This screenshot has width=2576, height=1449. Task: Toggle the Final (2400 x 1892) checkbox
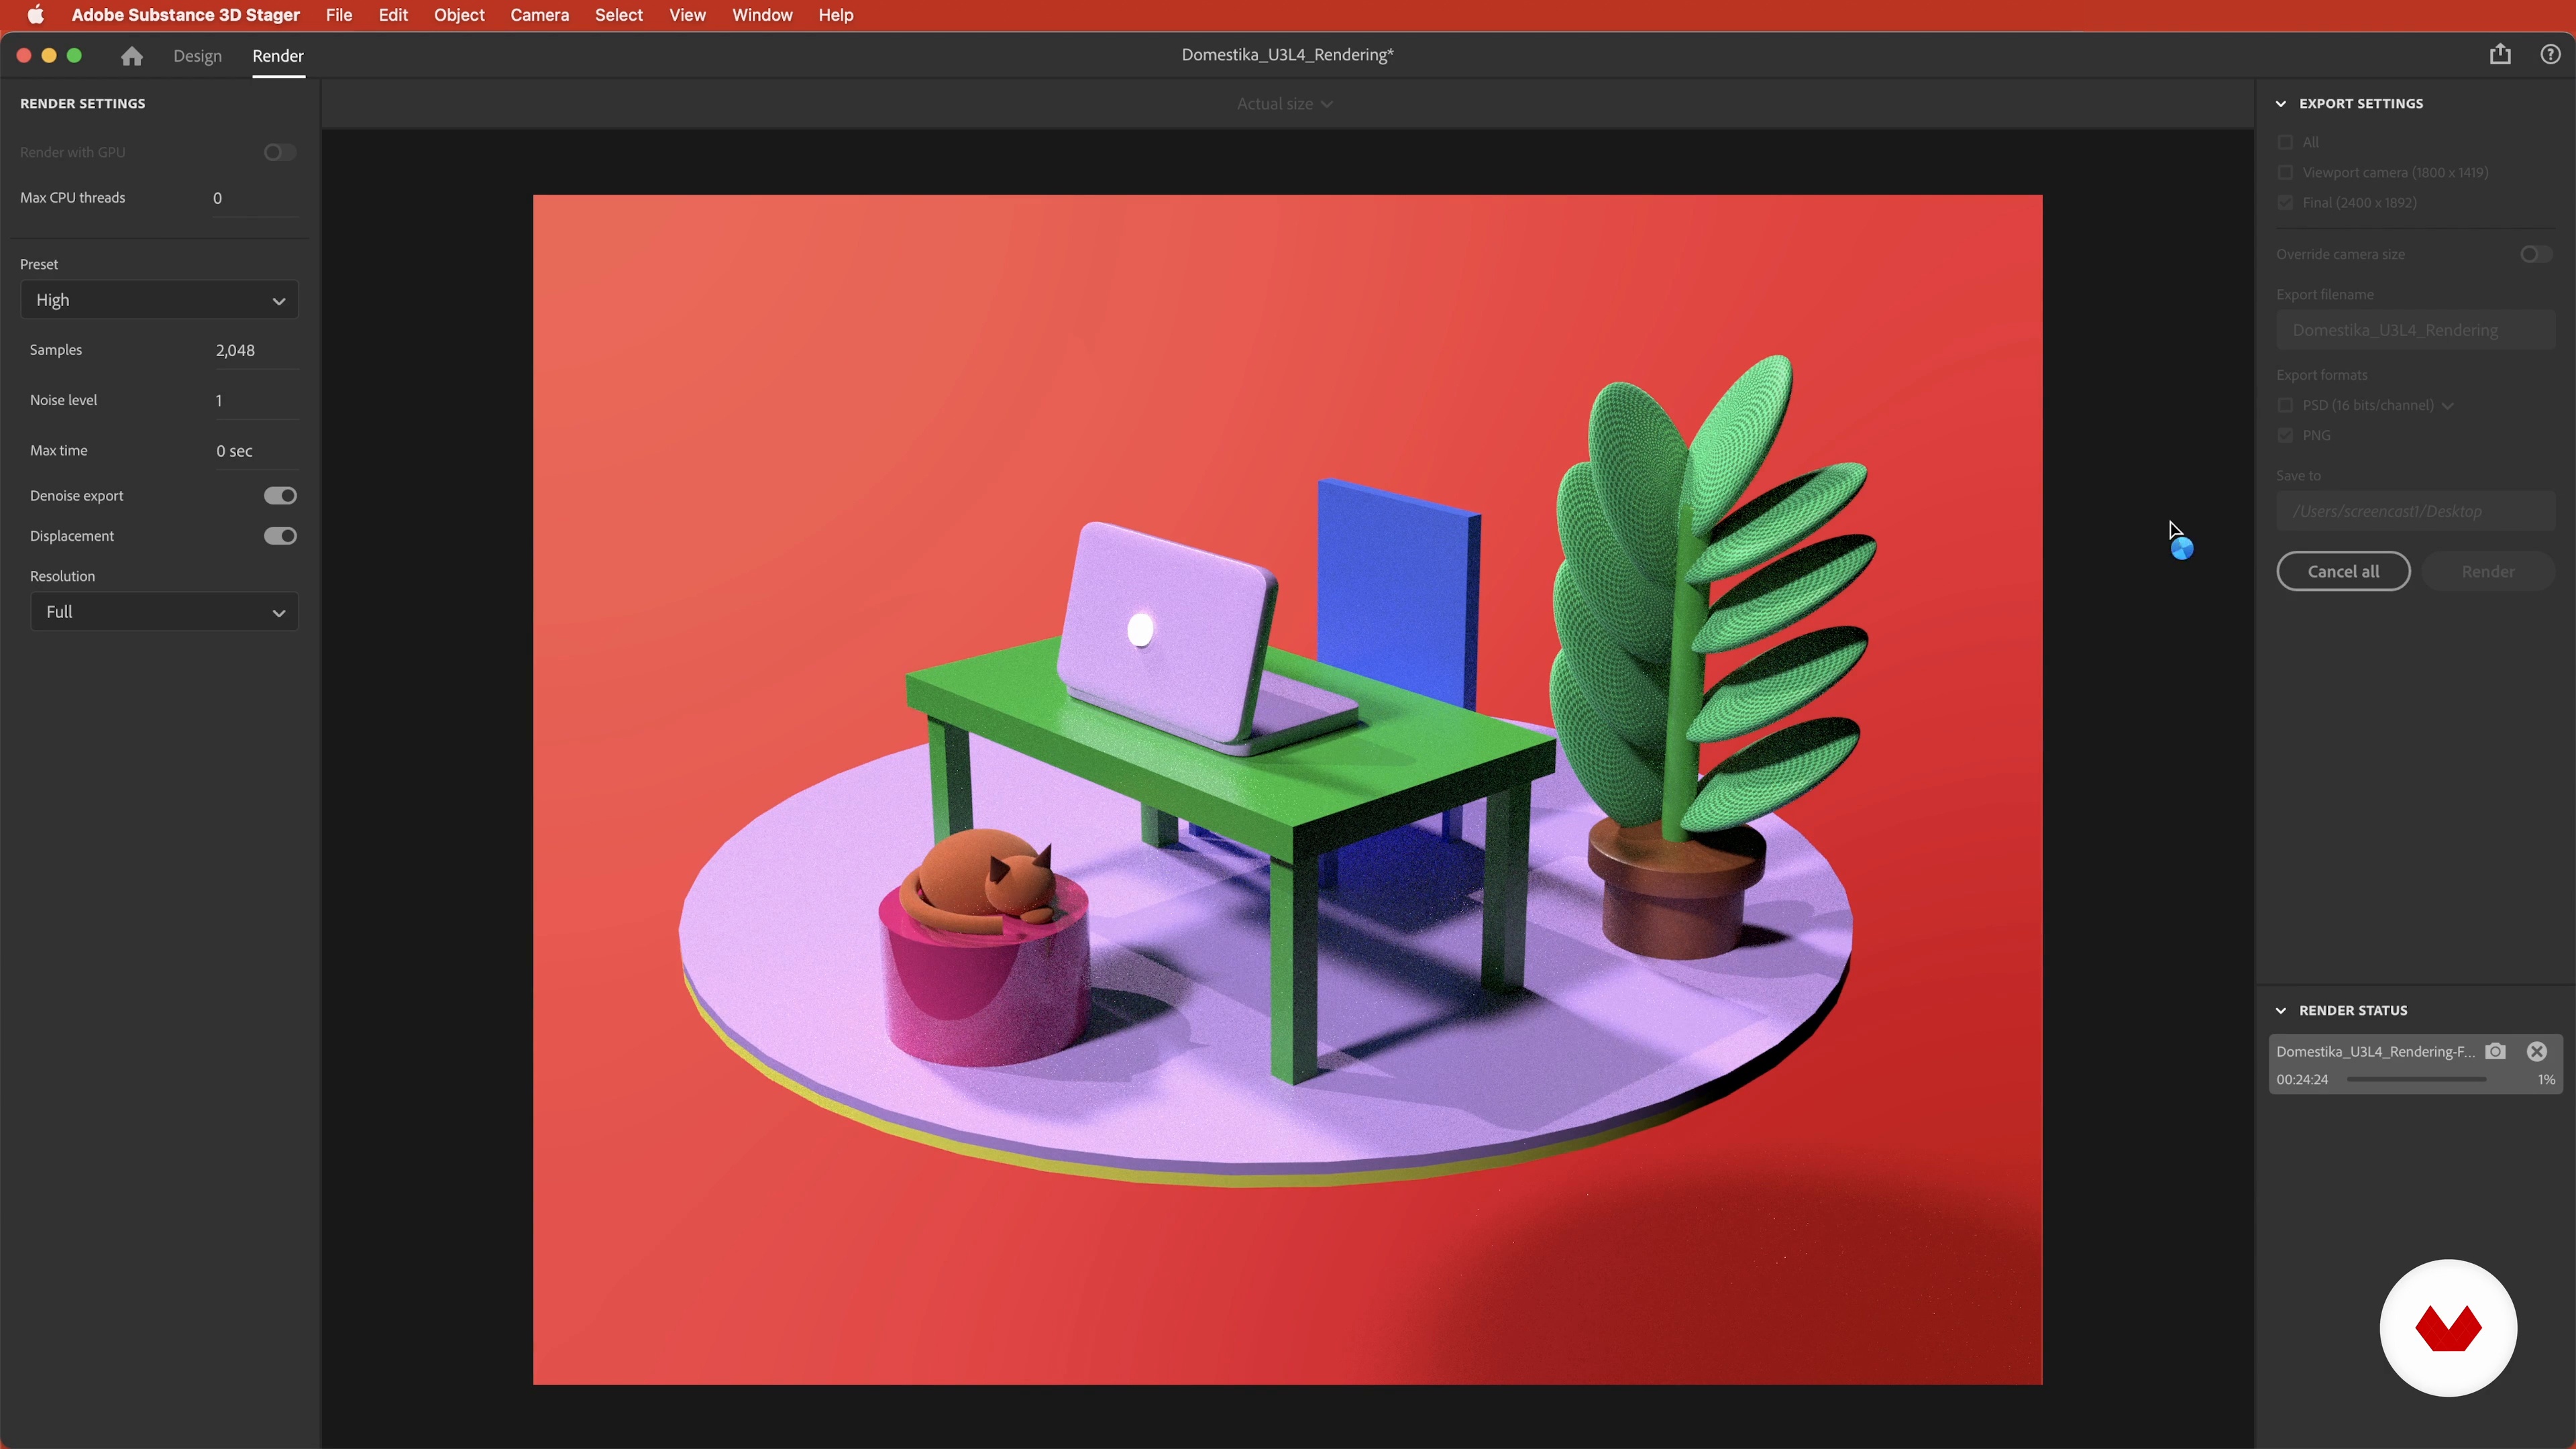click(2285, 202)
